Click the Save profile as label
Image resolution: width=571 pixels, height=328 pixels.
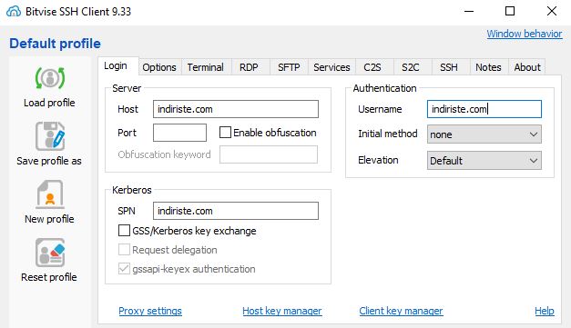coord(49,161)
